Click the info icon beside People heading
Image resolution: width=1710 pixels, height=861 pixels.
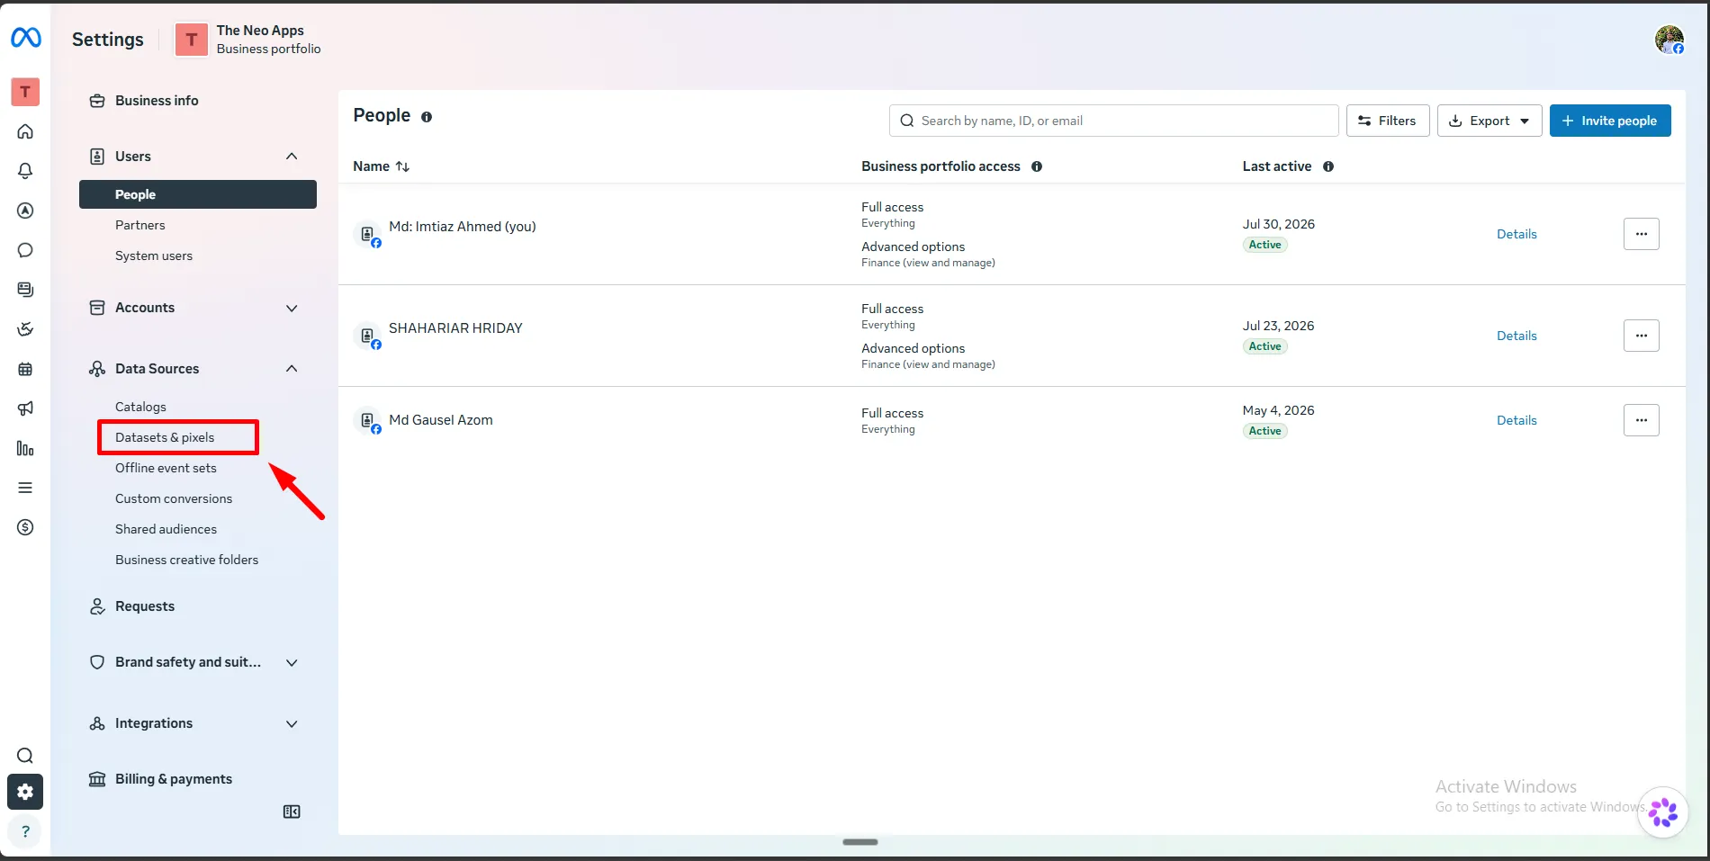(x=427, y=117)
